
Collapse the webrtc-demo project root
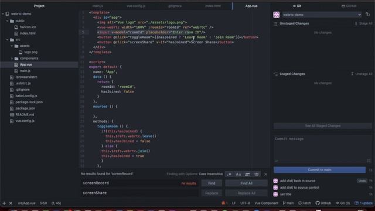pyautogui.click(x=3, y=14)
